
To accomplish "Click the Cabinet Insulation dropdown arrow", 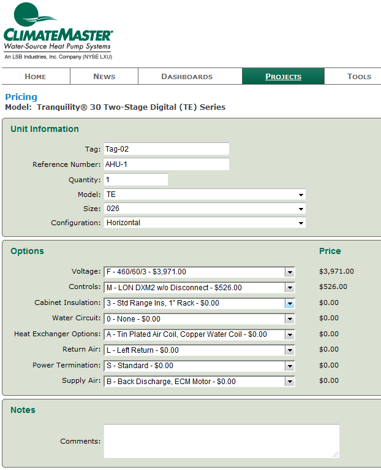I will click(x=290, y=303).
